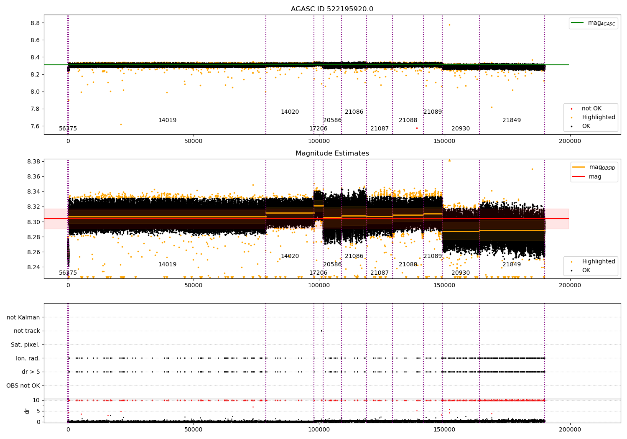
Task: Click the "10" tick on the dr axis
Action: coord(36,400)
